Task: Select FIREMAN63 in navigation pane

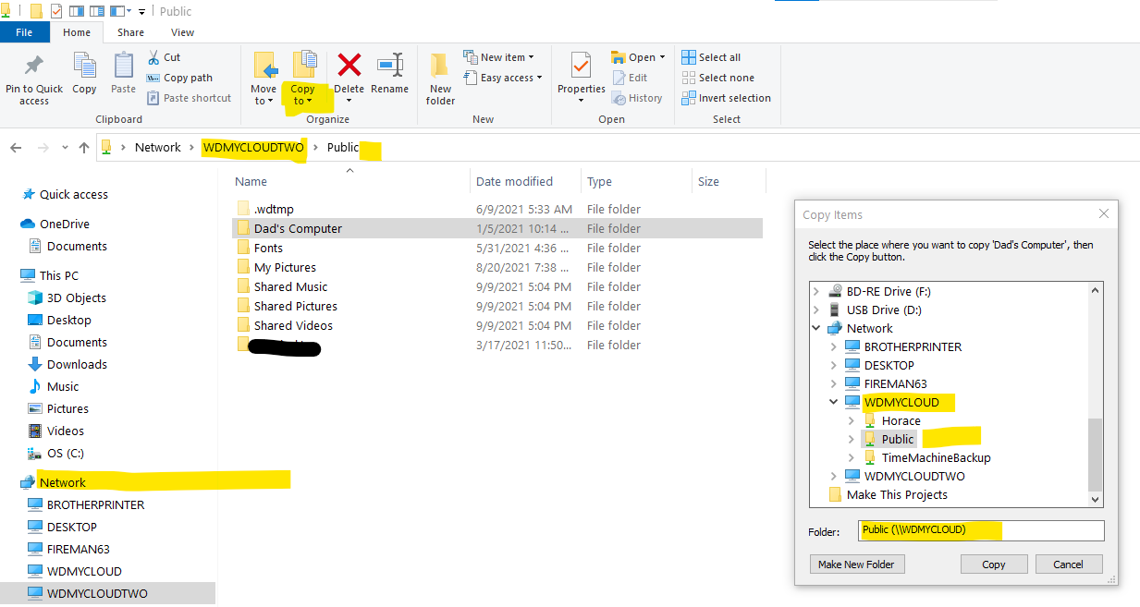Action: pyautogui.click(x=79, y=549)
